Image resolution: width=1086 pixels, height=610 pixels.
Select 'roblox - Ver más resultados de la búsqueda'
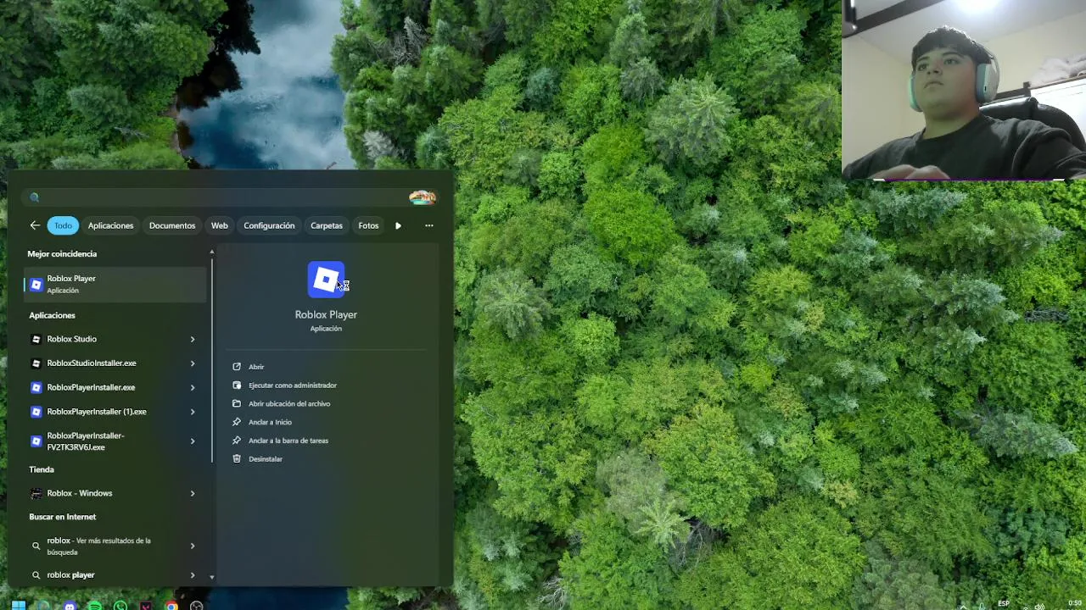coord(115,546)
